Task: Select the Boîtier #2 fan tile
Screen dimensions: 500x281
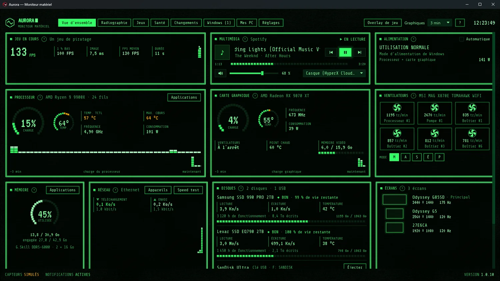Action: click(397, 139)
